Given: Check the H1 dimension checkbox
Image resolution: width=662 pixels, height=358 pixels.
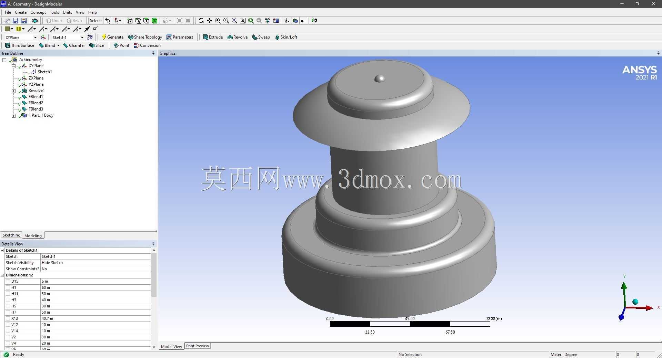Looking at the screenshot, I should [x=8, y=287].
